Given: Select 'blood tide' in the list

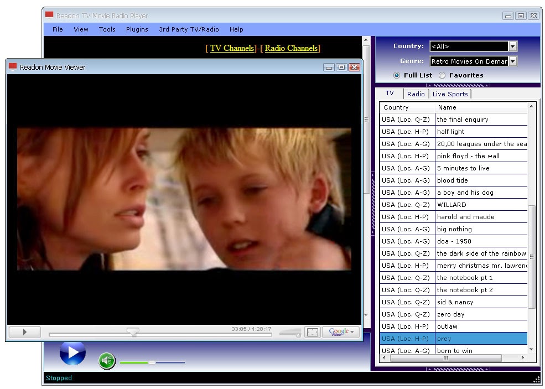Looking at the screenshot, I should pyautogui.click(x=453, y=180).
